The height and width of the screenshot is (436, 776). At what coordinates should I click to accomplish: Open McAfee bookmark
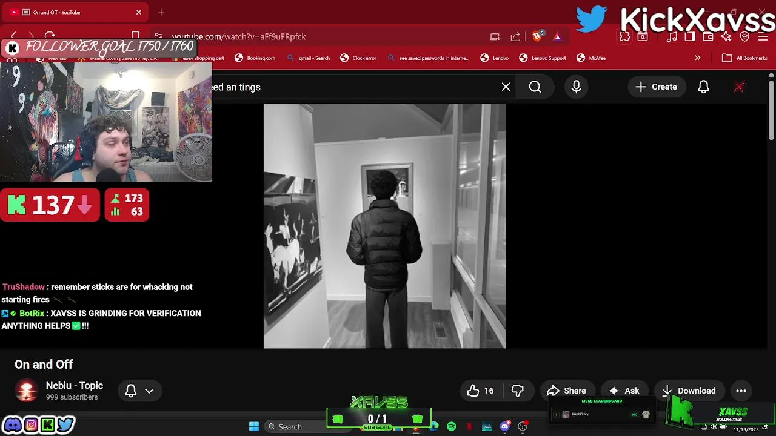[x=591, y=58]
